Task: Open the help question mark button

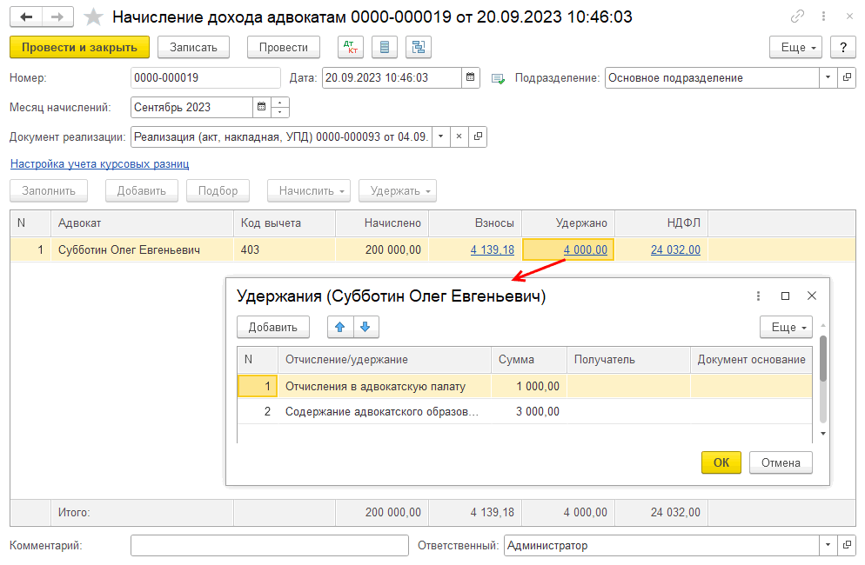Action: click(x=842, y=47)
